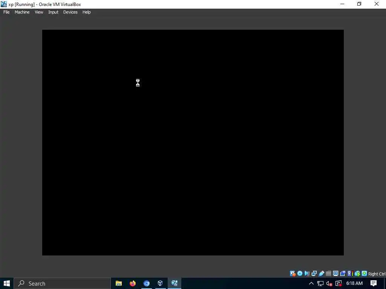386x289 pixels.
Task: Click the display settings status icon
Action: click(335, 274)
